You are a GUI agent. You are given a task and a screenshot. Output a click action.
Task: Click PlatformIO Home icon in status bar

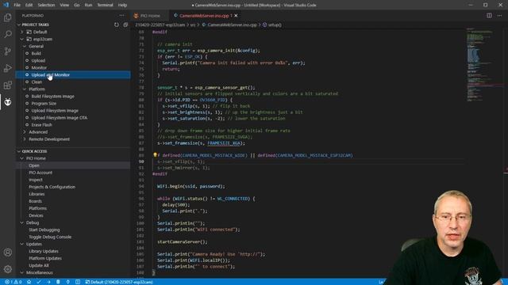(x=29, y=282)
